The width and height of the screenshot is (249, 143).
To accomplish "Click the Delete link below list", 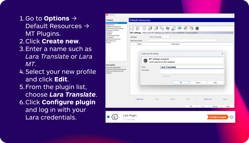I will (x=173, y=99).
